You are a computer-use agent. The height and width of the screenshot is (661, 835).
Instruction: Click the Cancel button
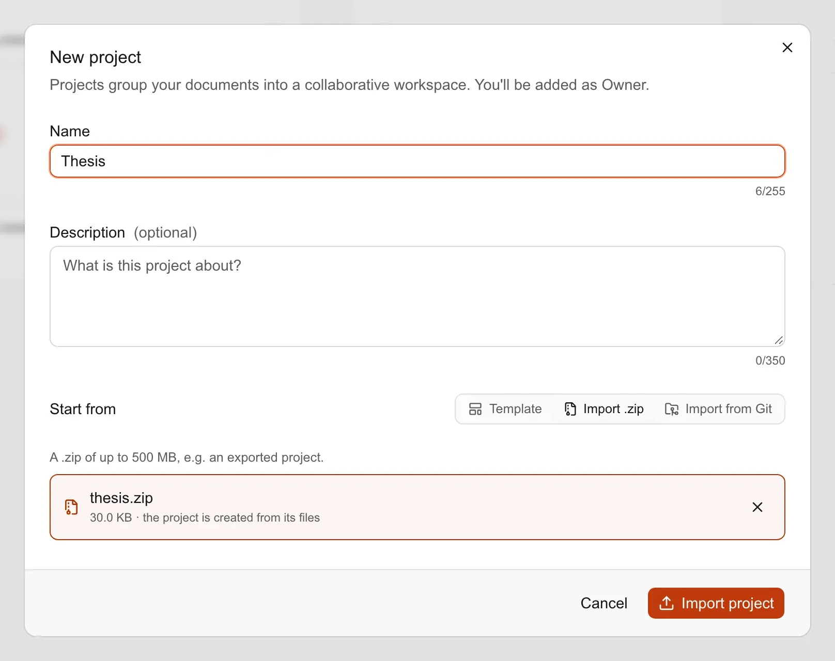pyautogui.click(x=604, y=603)
